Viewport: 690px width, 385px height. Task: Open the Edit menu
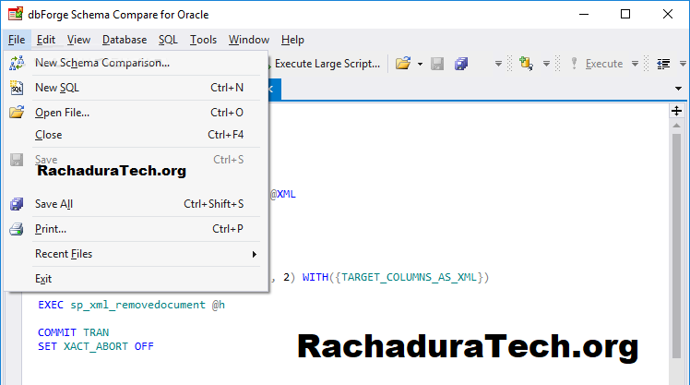point(46,40)
